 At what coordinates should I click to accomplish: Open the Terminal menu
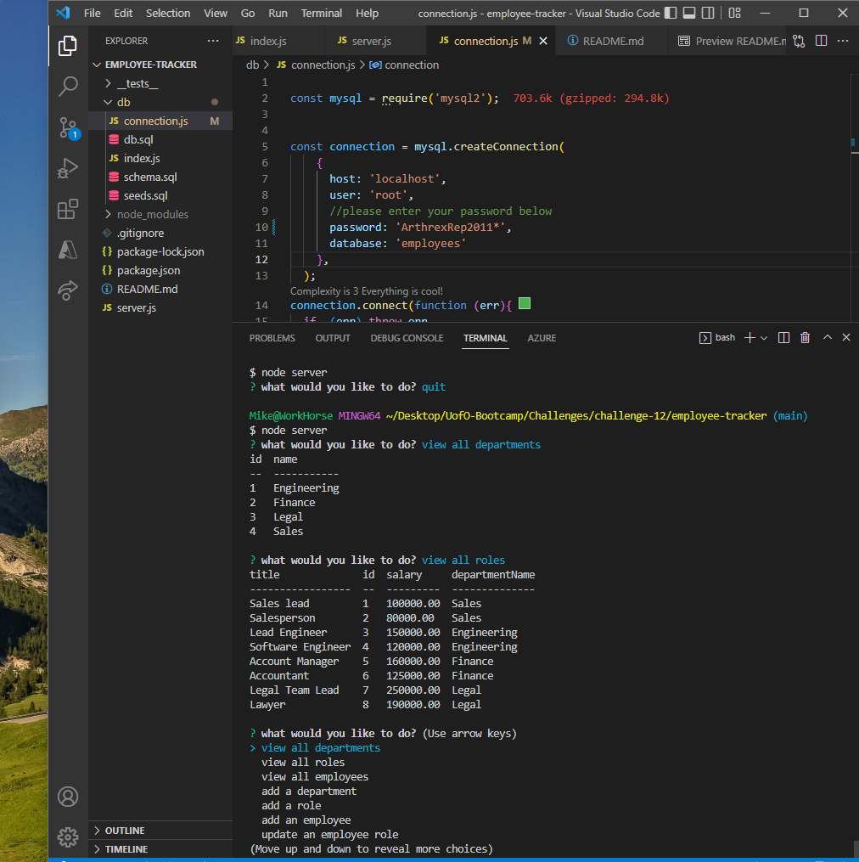point(322,14)
